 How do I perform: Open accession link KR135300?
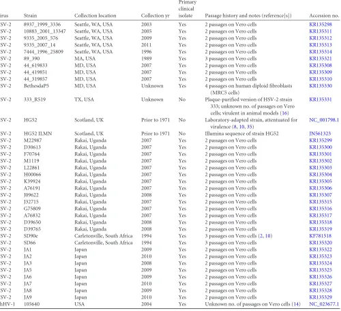point(321,147)
